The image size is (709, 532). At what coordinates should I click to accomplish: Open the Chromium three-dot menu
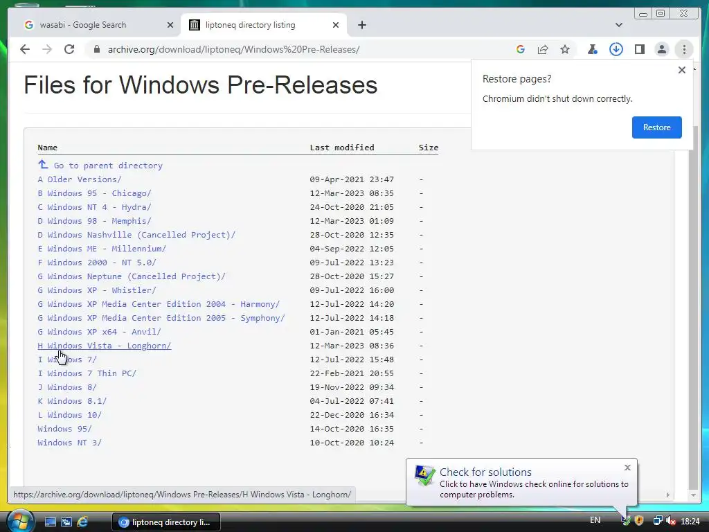point(684,49)
